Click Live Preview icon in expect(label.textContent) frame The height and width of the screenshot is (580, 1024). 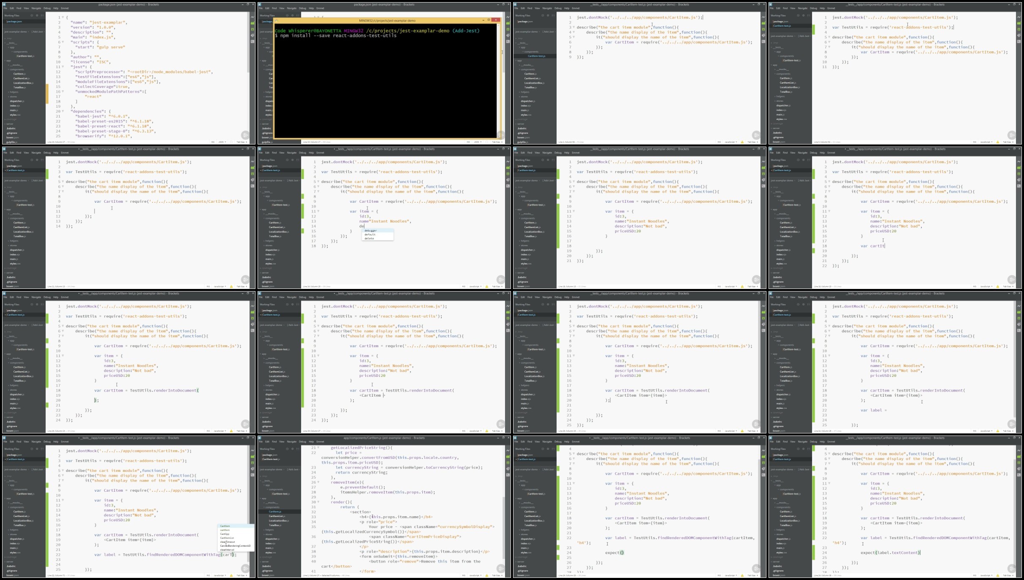pyautogui.click(x=1019, y=451)
